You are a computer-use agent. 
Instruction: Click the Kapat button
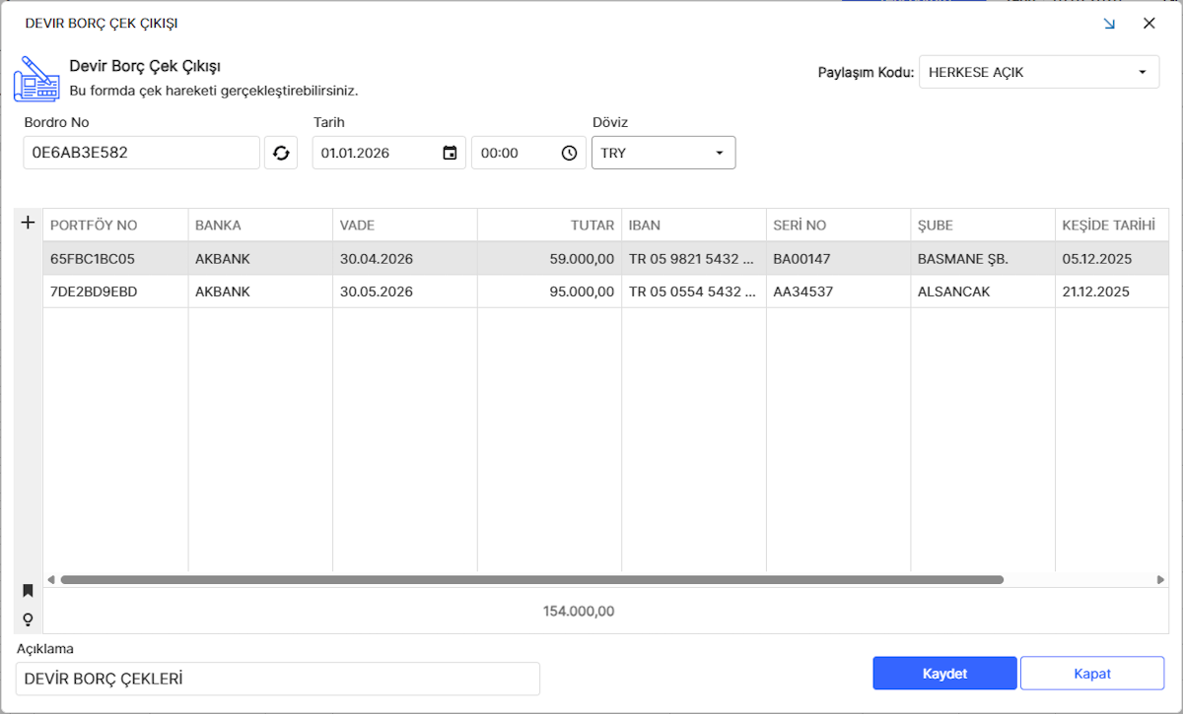coord(1091,674)
